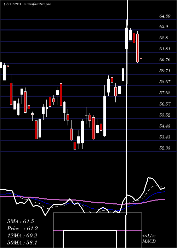
Task: Click the Price : 61.2 value
Action: point(22,229)
